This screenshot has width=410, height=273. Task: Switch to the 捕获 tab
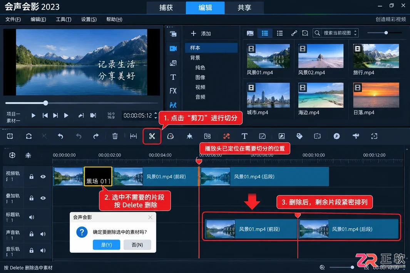click(166, 8)
